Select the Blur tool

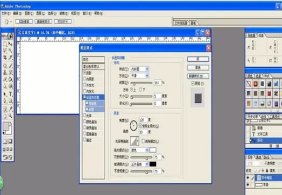coord(5,86)
